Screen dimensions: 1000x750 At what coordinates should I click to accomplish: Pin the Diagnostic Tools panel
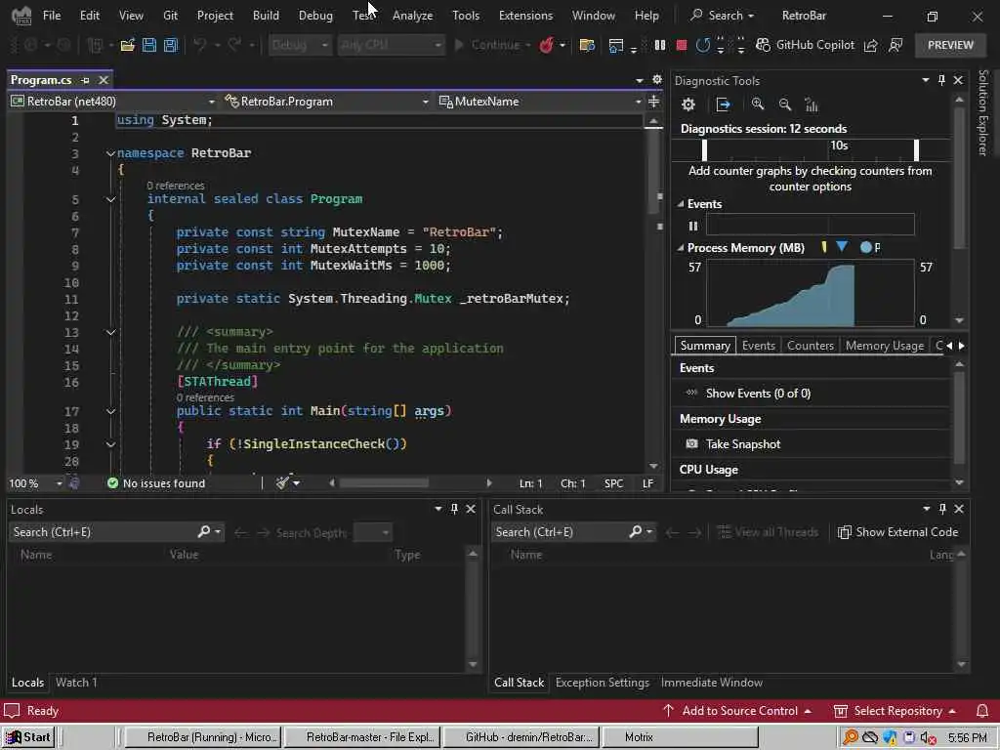tap(941, 80)
